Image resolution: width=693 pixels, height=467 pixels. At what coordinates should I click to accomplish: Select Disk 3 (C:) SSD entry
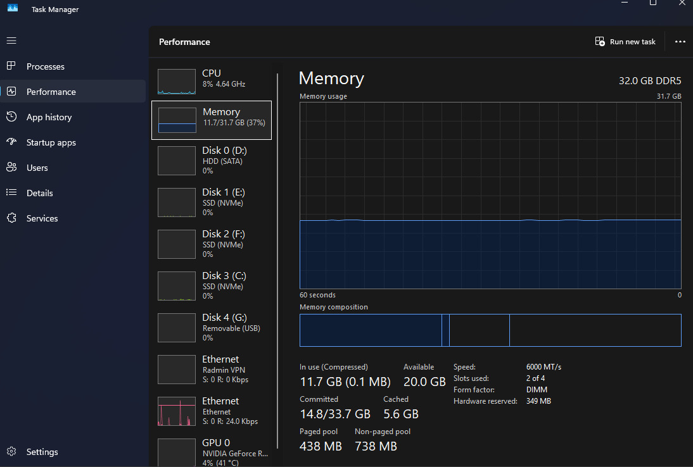(x=212, y=285)
